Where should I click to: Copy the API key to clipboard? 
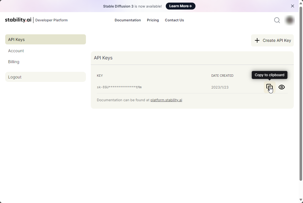[269, 87]
